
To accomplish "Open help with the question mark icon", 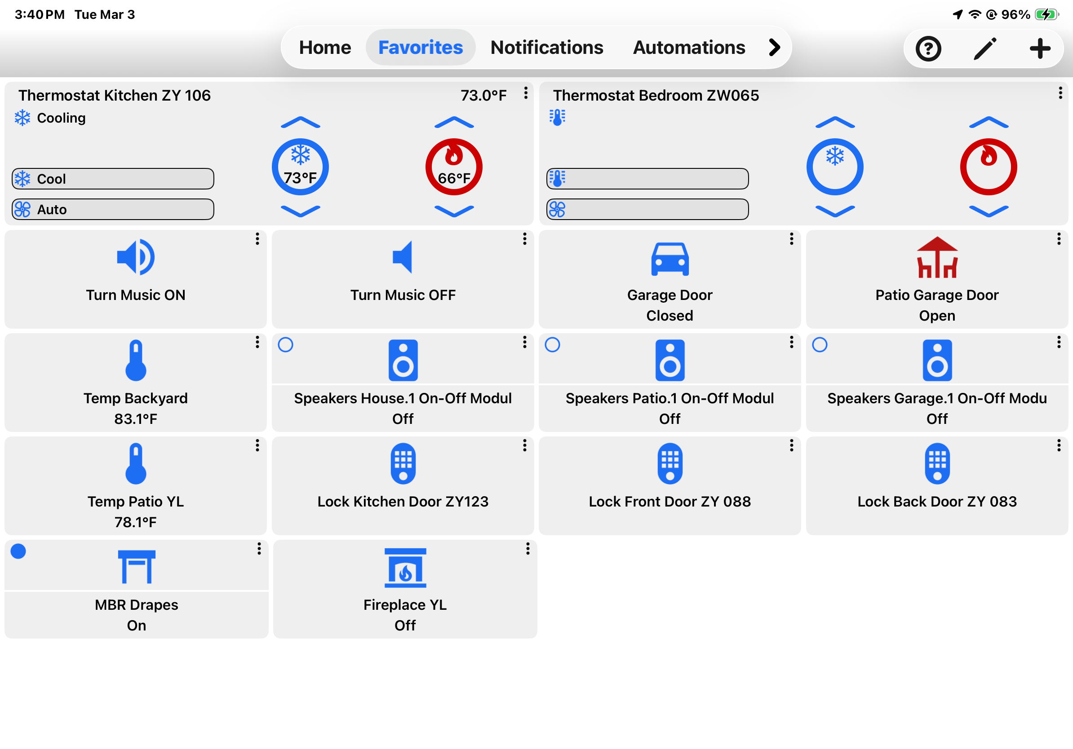I will pyautogui.click(x=928, y=48).
